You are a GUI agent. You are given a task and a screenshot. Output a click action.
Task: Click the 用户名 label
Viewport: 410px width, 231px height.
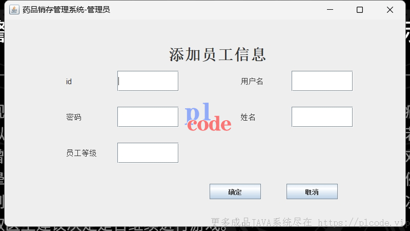click(252, 81)
